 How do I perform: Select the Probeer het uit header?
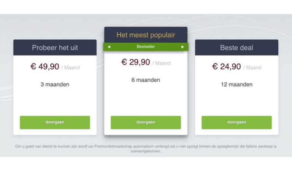click(x=55, y=47)
